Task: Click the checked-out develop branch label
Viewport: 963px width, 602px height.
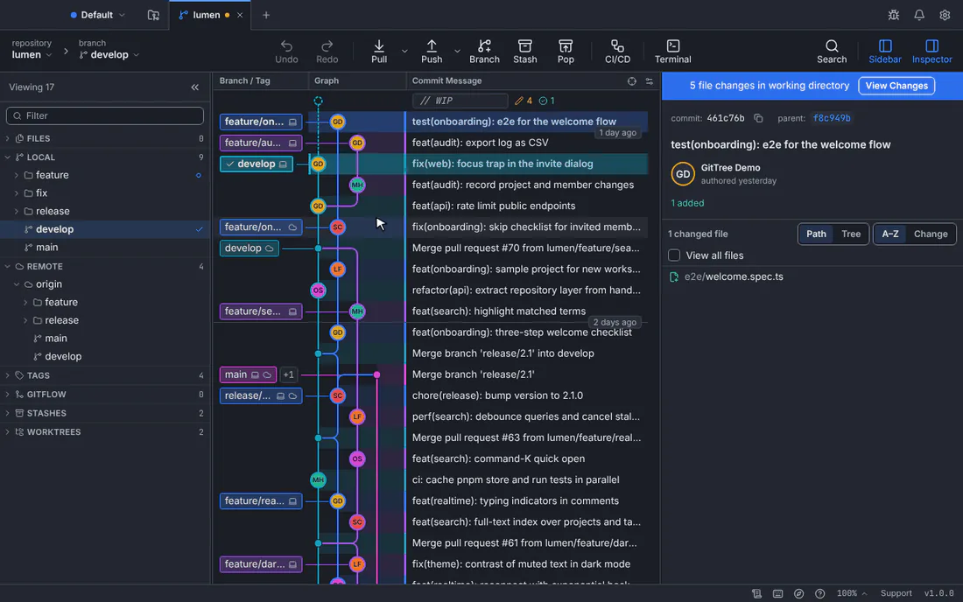Action: [x=257, y=164]
